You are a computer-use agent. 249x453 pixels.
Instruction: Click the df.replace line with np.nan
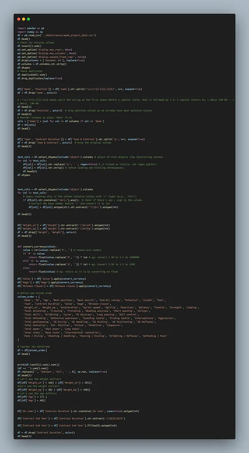tap(62, 371)
